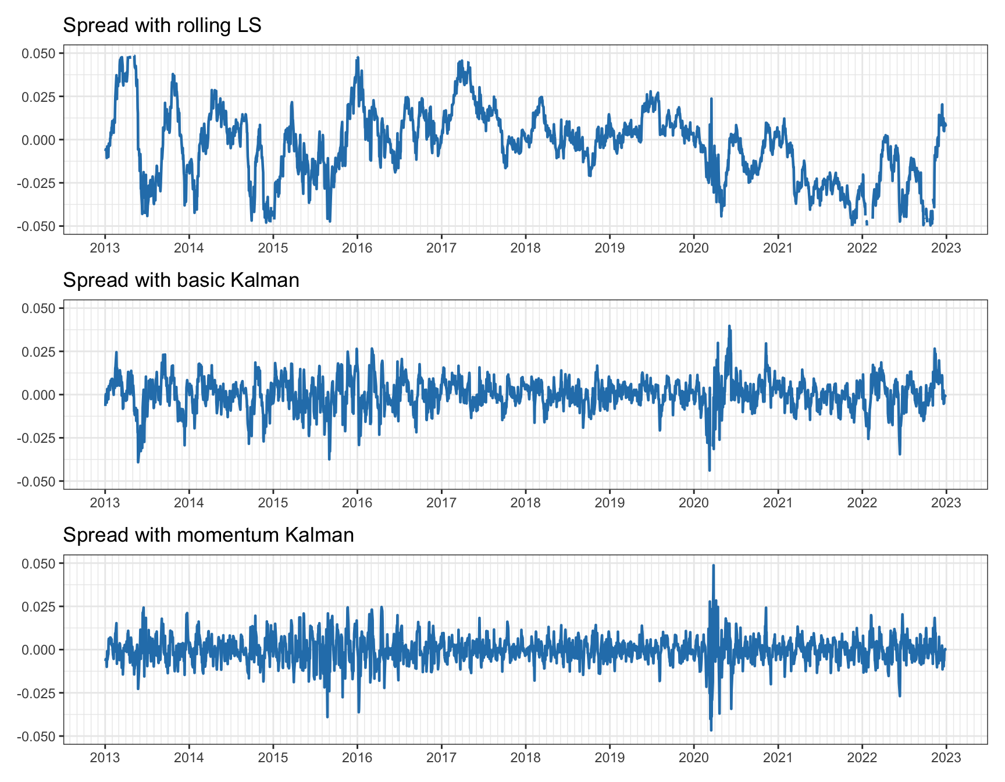
Task: Select 0.025 y-axis label in momentum Kalman chart
Action: (x=38, y=606)
